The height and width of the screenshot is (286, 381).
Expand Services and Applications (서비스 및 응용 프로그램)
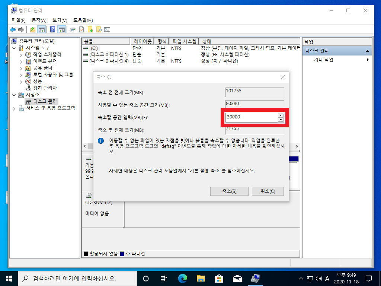pyautogui.click(x=15, y=108)
